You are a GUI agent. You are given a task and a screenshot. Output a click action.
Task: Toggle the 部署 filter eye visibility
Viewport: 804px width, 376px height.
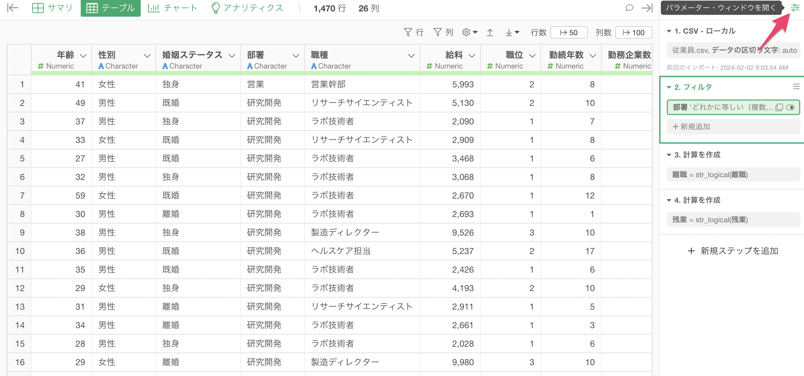[x=790, y=107]
